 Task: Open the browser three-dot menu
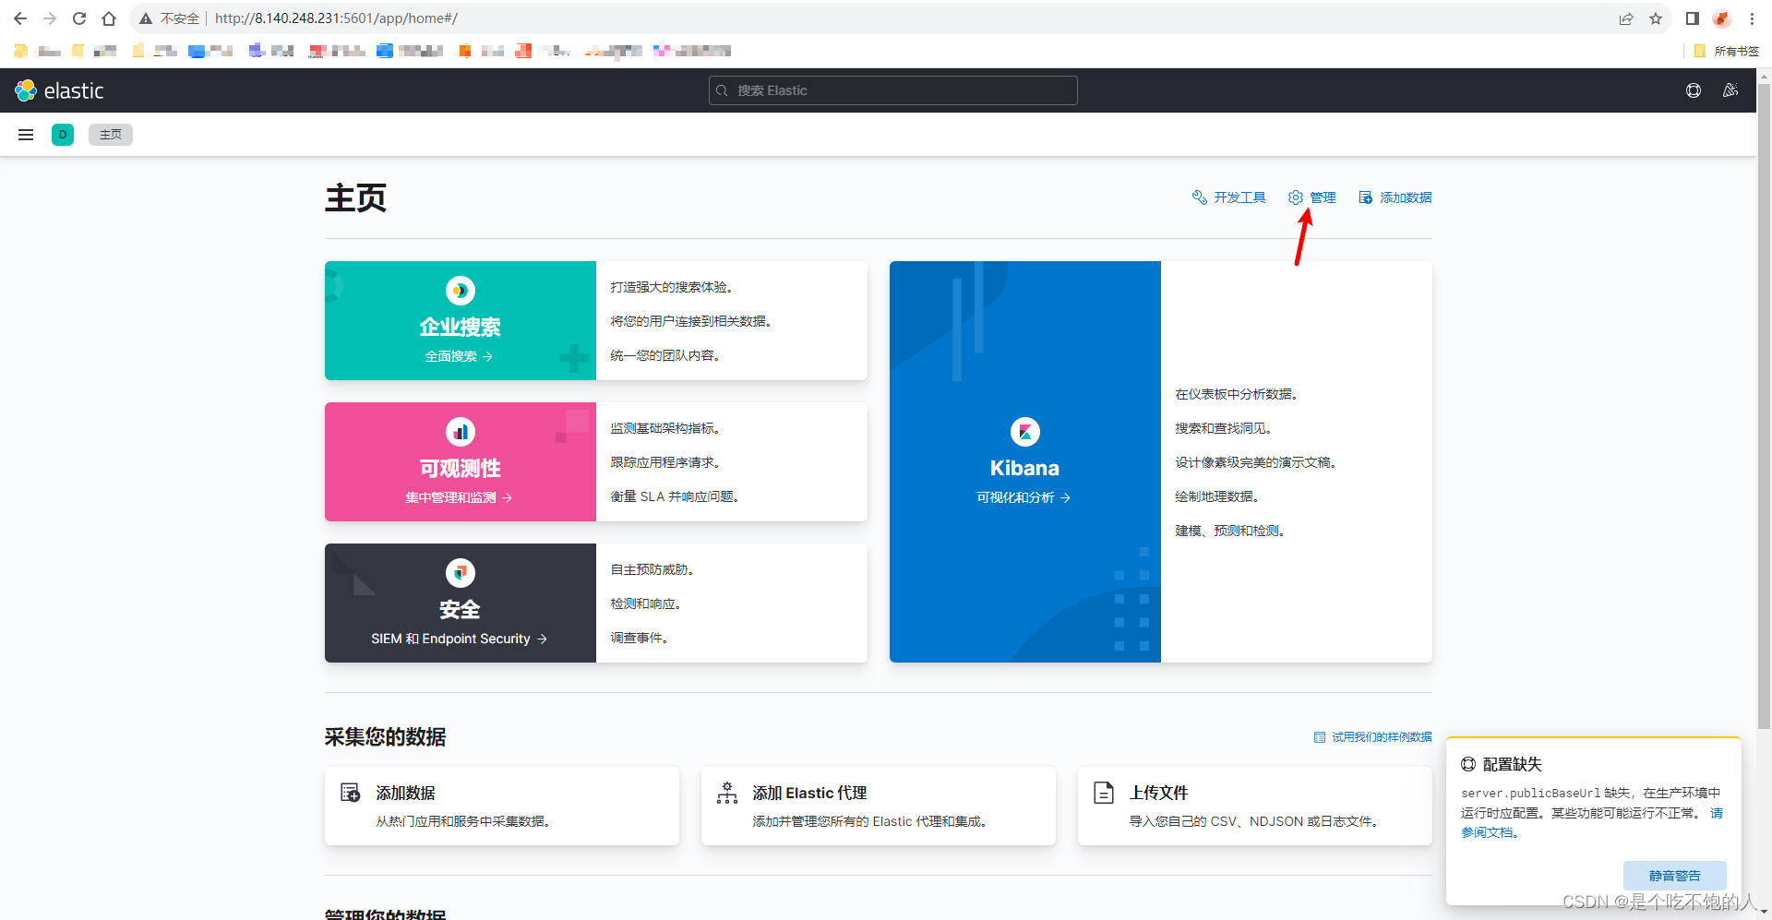(x=1752, y=18)
